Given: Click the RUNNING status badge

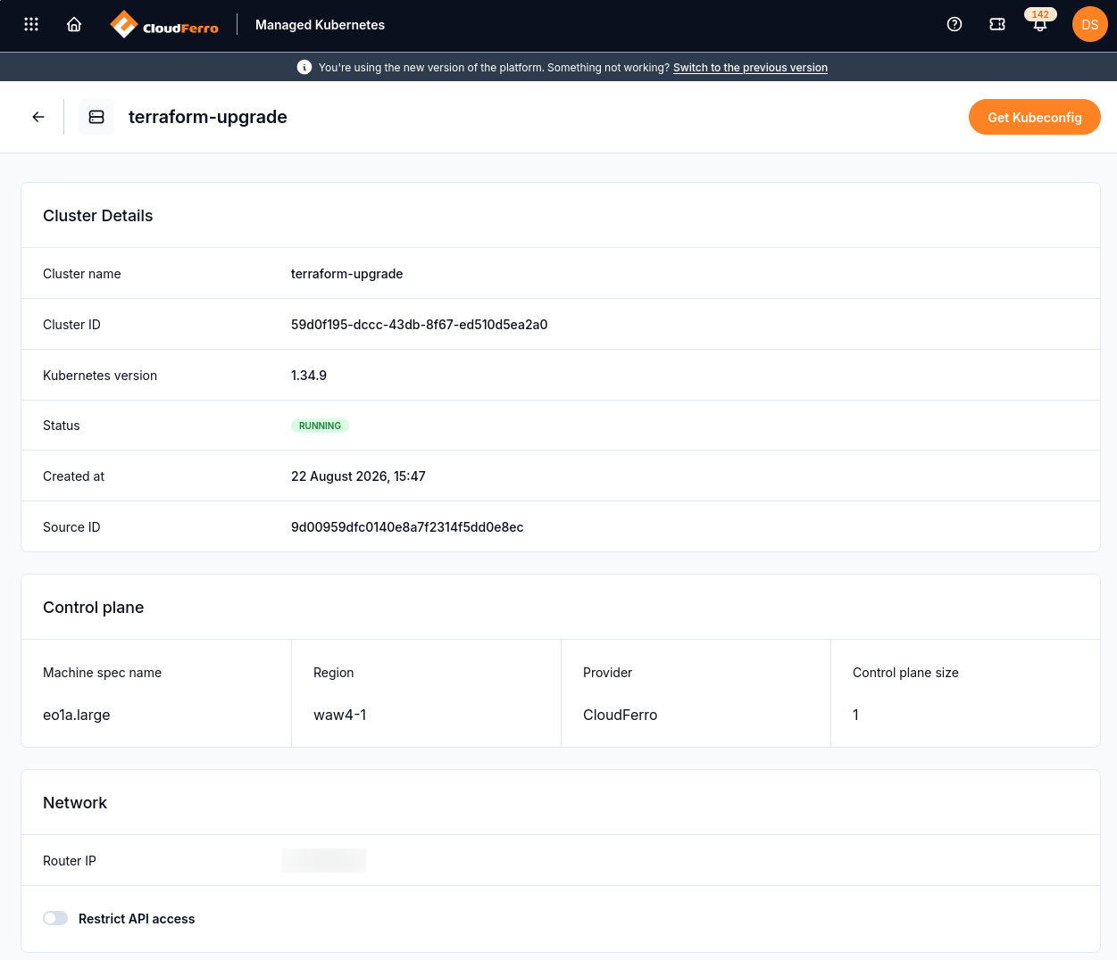Looking at the screenshot, I should pyautogui.click(x=320, y=426).
